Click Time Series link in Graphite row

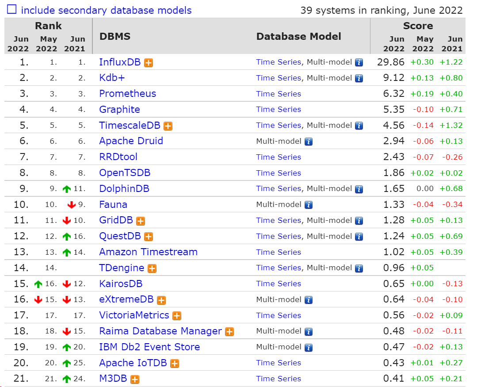[279, 109]
